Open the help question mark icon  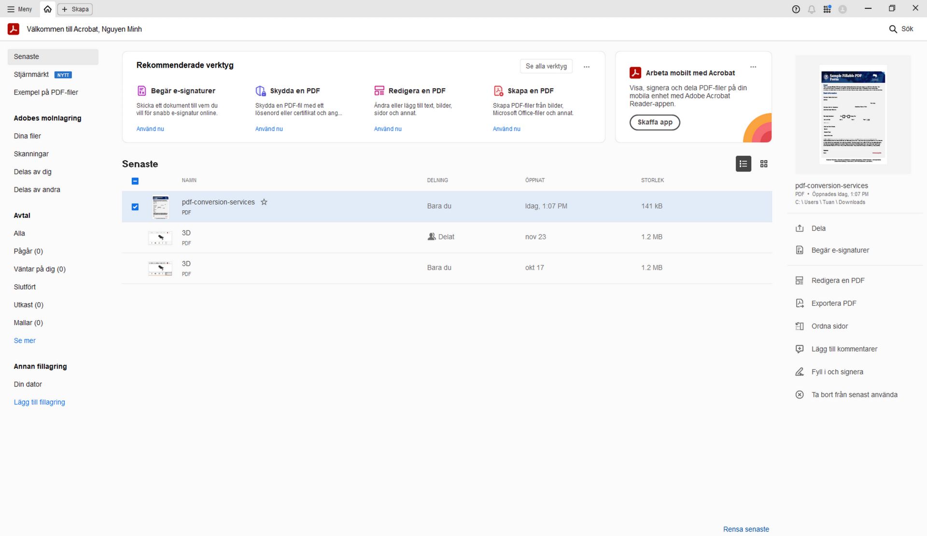coord(796,9)
